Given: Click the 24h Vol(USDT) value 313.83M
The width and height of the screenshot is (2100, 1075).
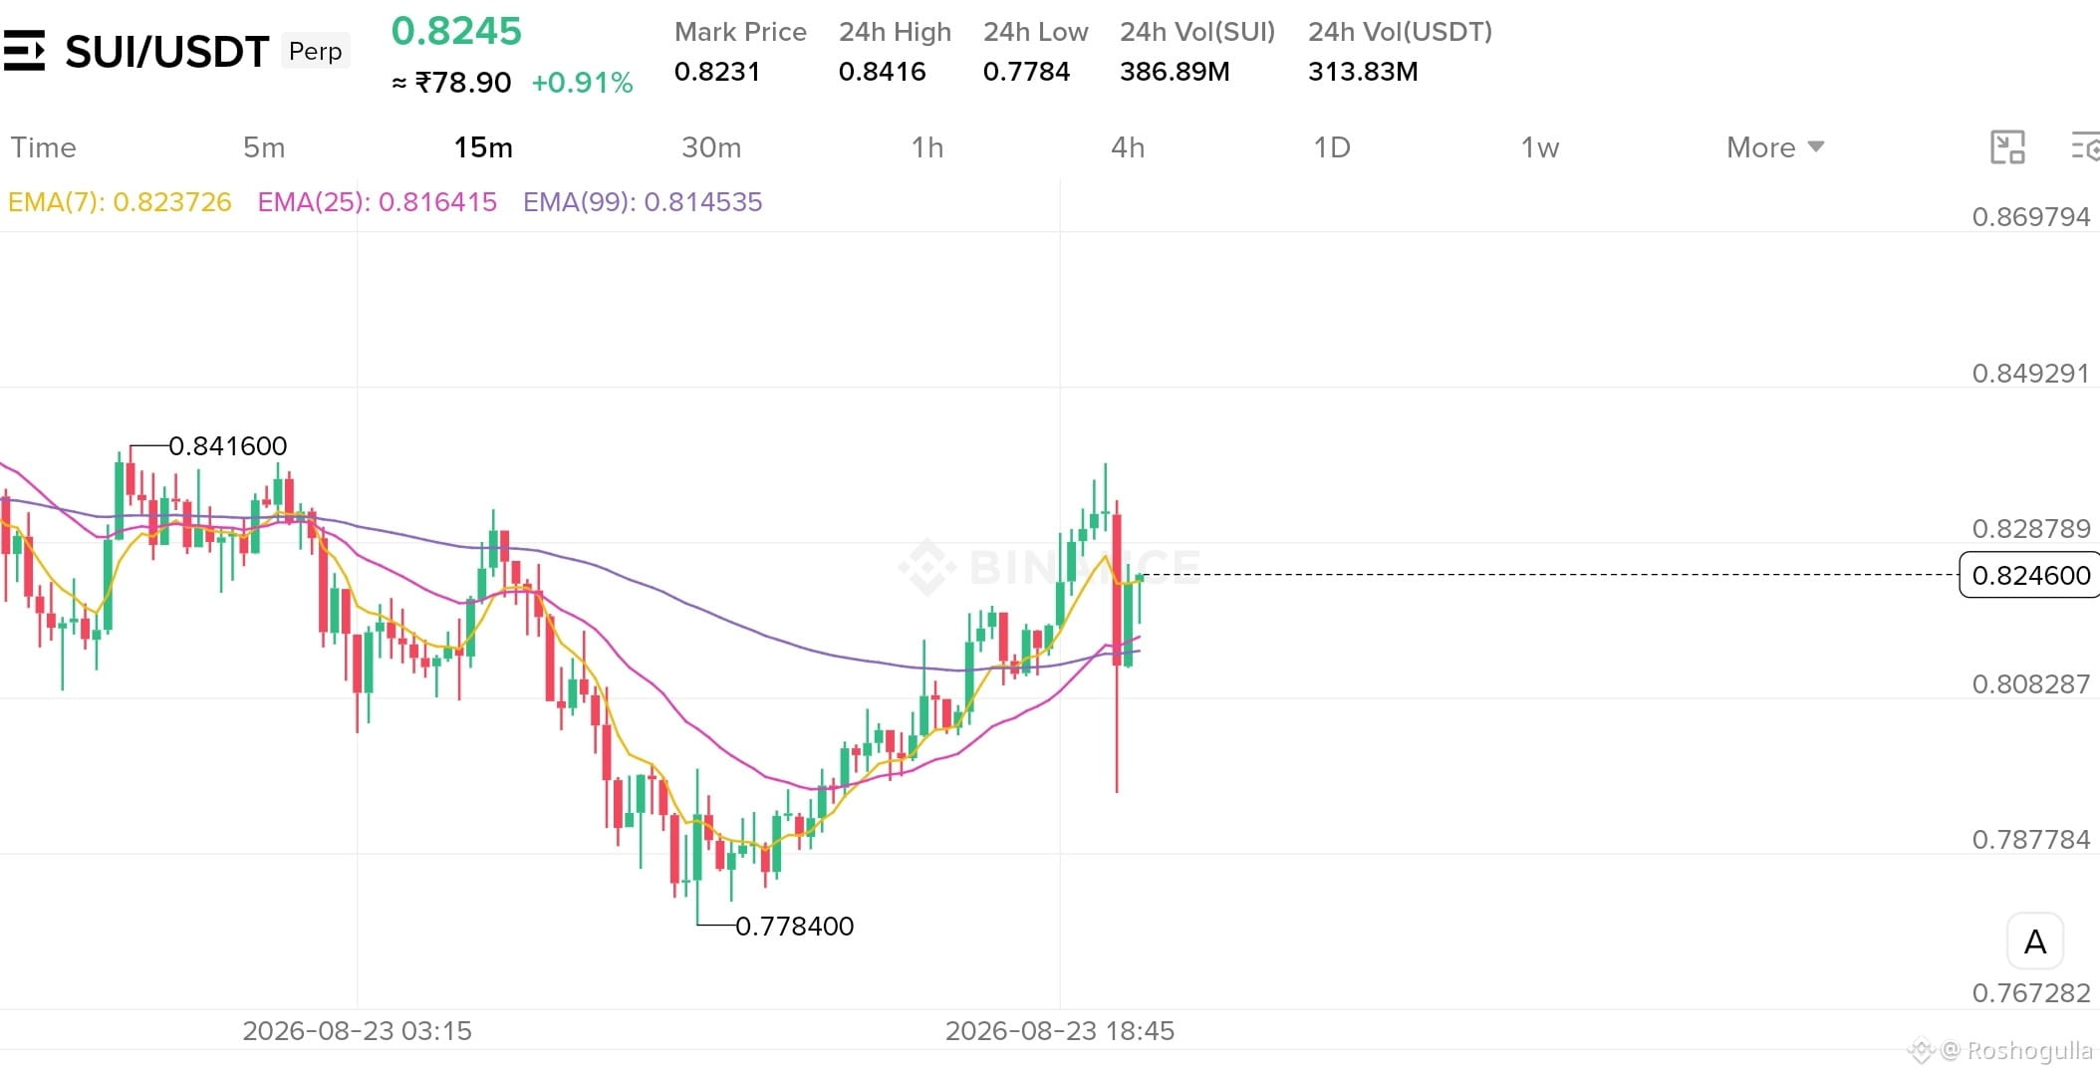Looking at the screenshot, I should click(x=1363, y=72).
